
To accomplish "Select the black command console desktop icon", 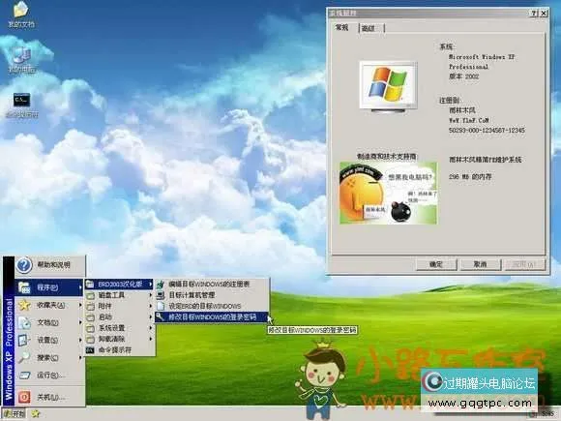I will pyautogui.click(x=22, y=105).
